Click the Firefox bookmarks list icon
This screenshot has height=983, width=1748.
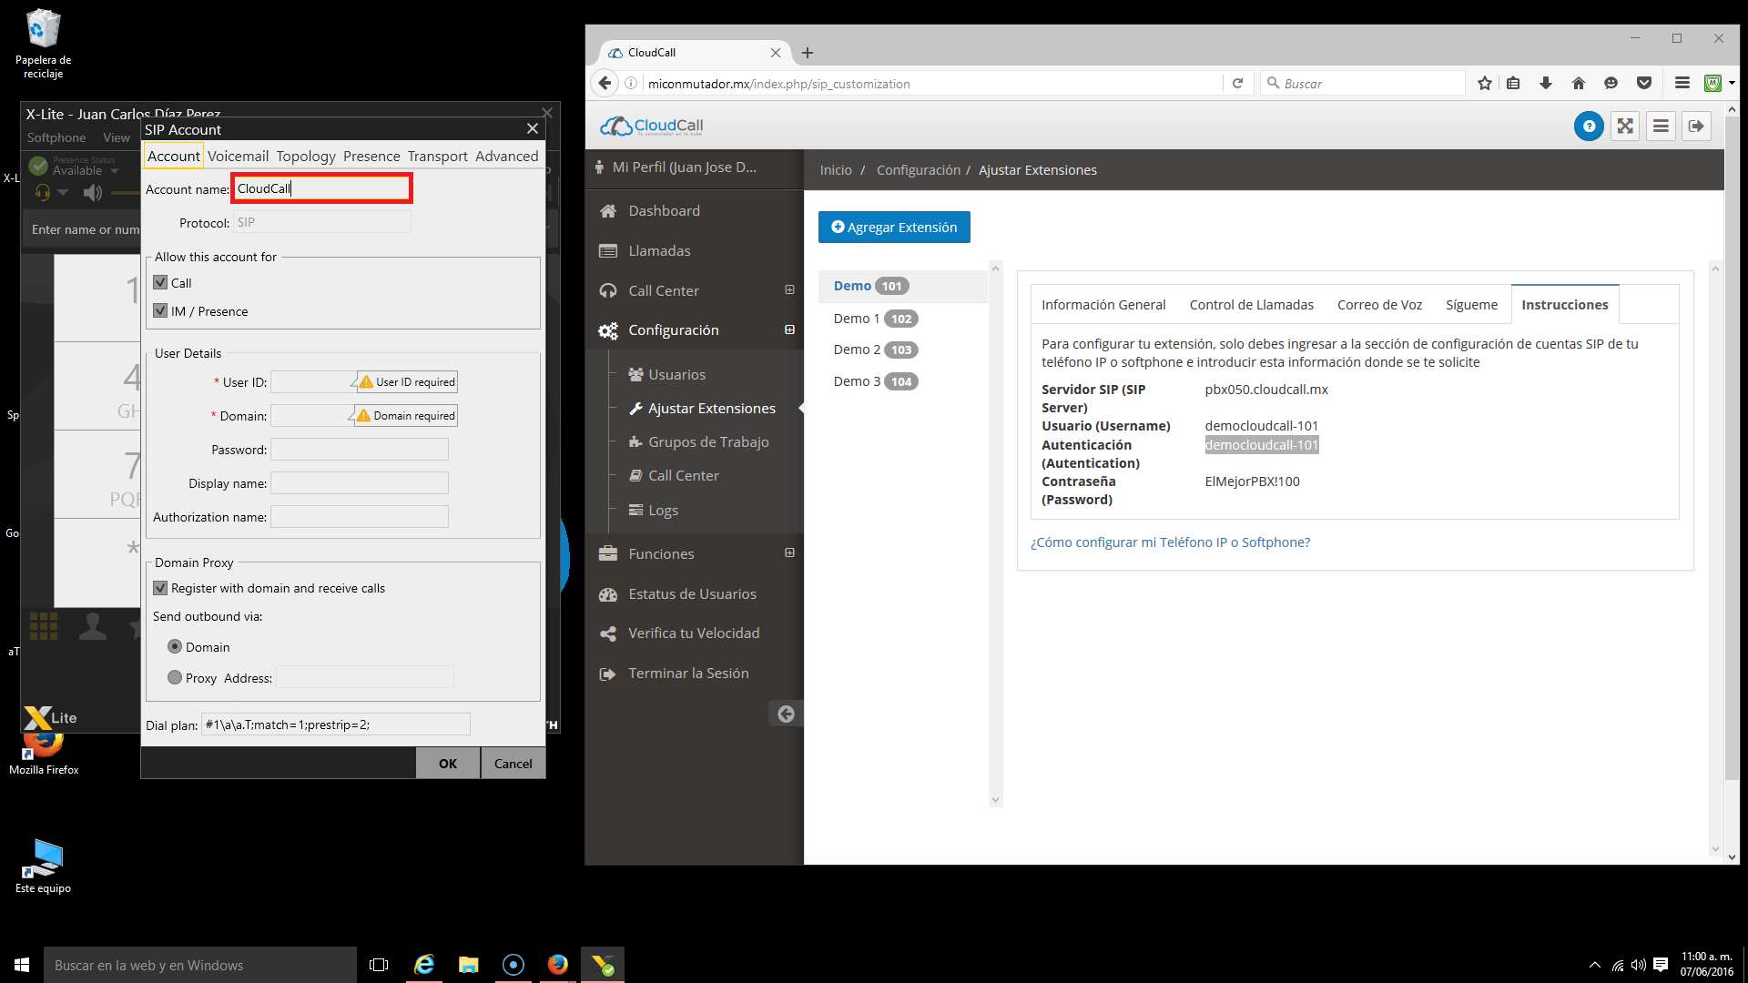pyautogui.click(x=1513, y=83)
